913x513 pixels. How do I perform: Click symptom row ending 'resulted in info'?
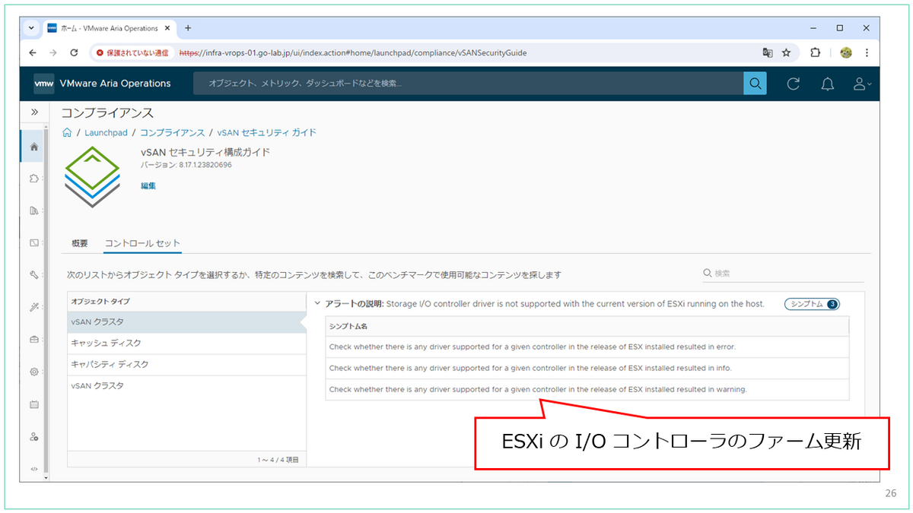point(587,368)
